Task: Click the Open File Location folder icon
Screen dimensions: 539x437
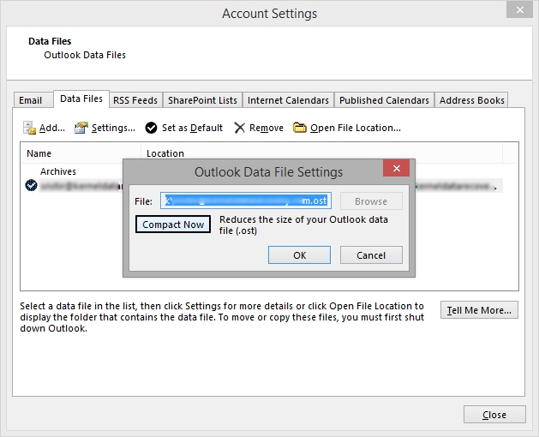Action: coord(300,128)
